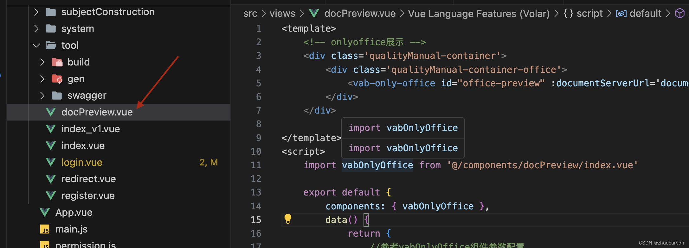The image size is (689, 248).
Task: Expand the subjectConstruction folder chevron
Action: (x=36, y=12)
